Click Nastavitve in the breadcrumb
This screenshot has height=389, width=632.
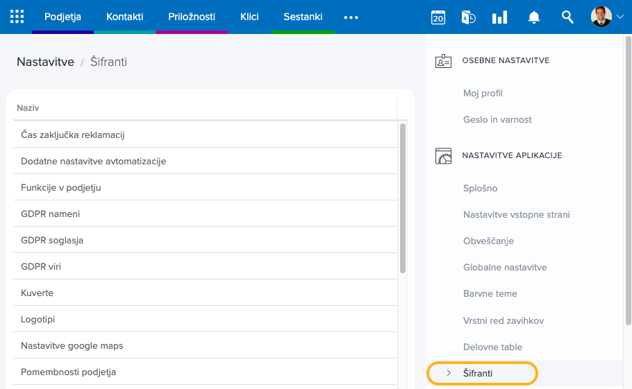tap(45, 62)
